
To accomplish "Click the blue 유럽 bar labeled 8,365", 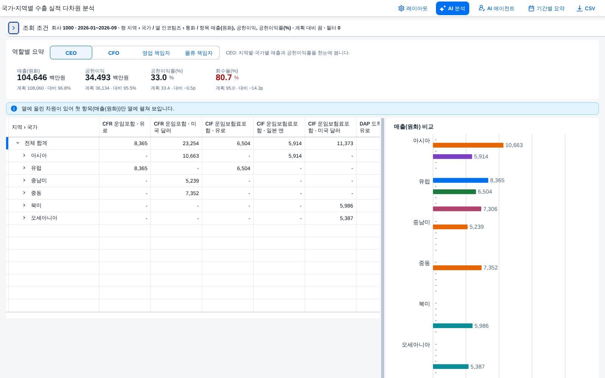I will tap(461, 180).
